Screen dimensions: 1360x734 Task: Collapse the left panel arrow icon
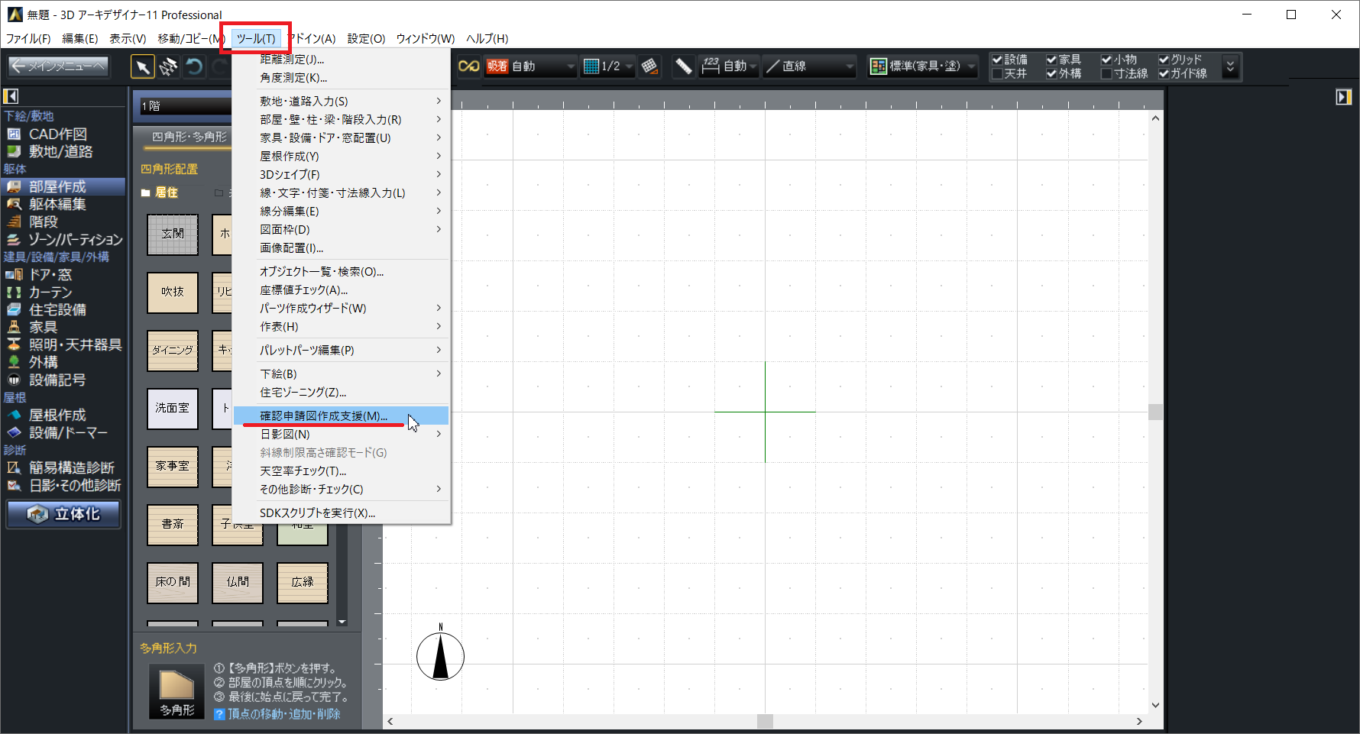pos(11,96)
